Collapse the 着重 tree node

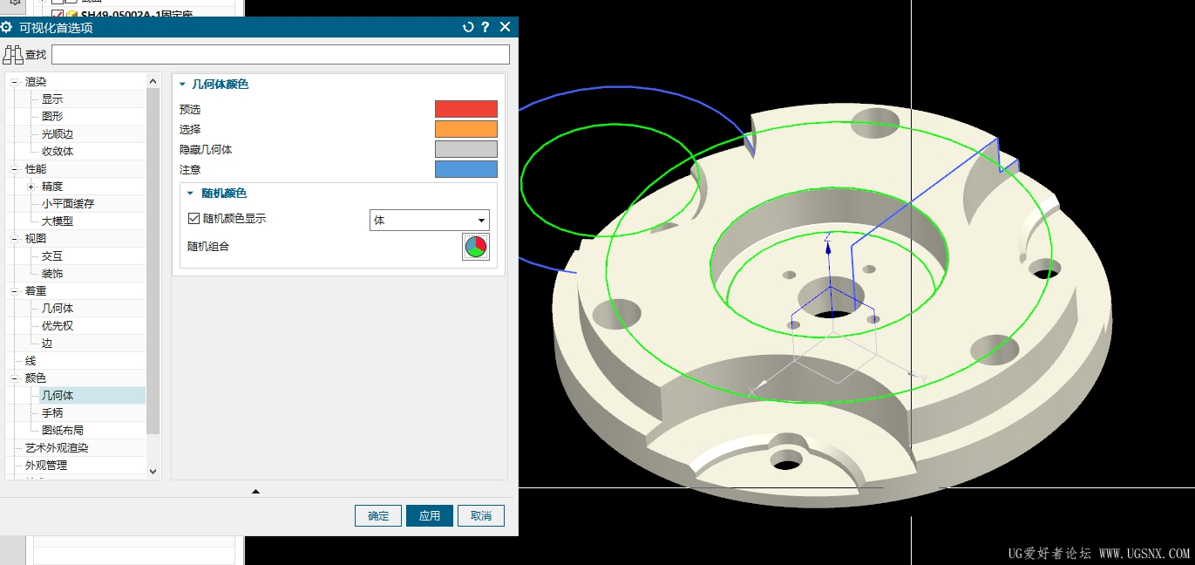pyautogui.click(x=15, y=291)
